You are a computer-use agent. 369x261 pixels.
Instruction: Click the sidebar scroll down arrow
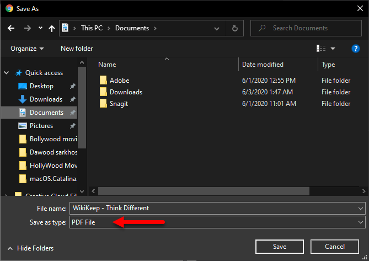tap(82, 191)
